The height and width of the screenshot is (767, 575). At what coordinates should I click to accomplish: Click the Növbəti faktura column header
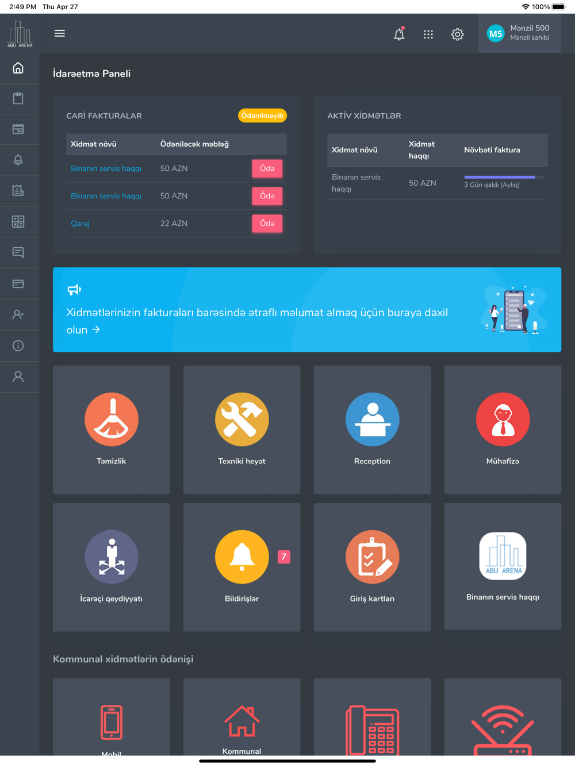pos(492,150)
